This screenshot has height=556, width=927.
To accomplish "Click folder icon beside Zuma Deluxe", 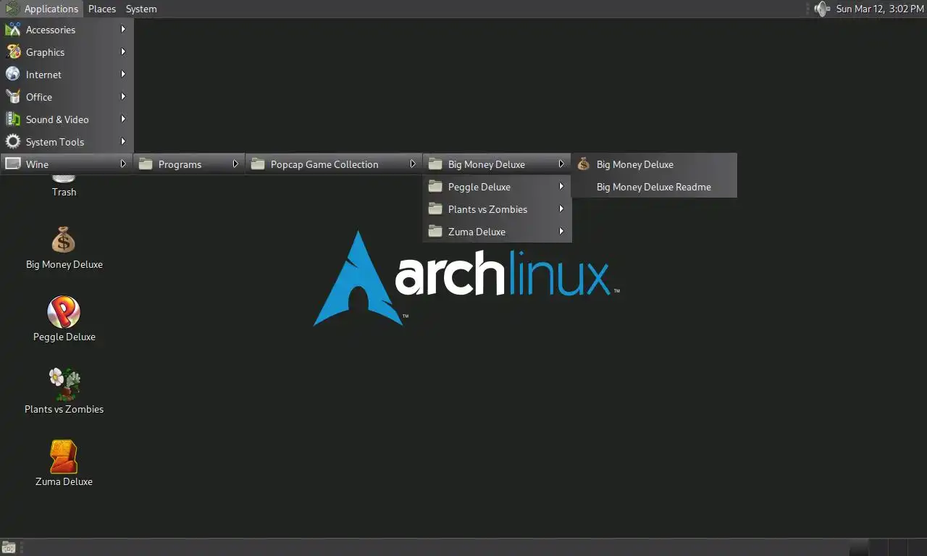I will coord(435,232).
